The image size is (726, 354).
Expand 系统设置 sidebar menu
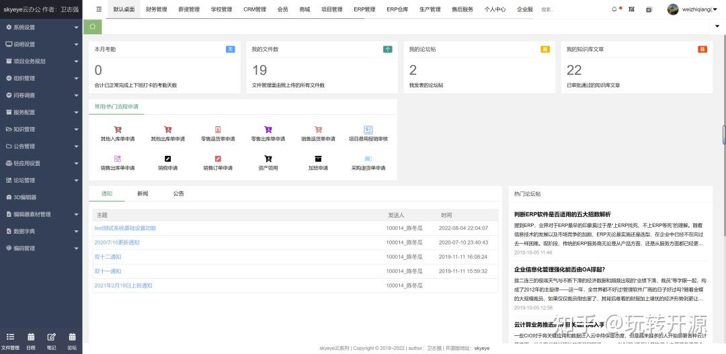click(41, 28)
